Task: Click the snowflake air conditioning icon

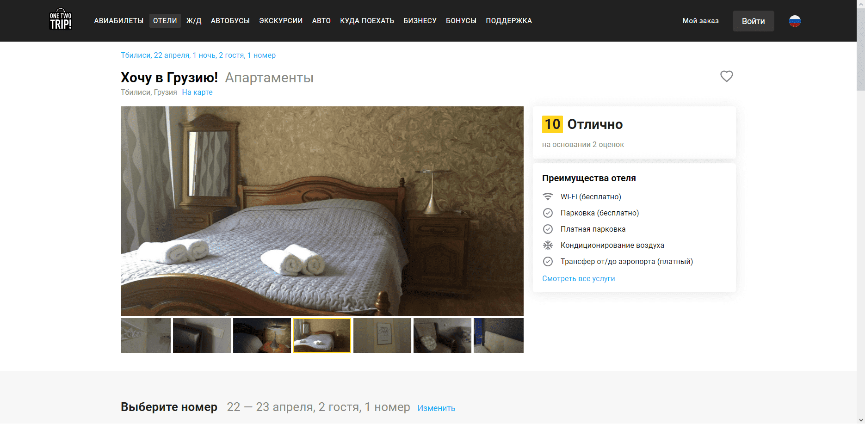Action: [x=548, y=245]
